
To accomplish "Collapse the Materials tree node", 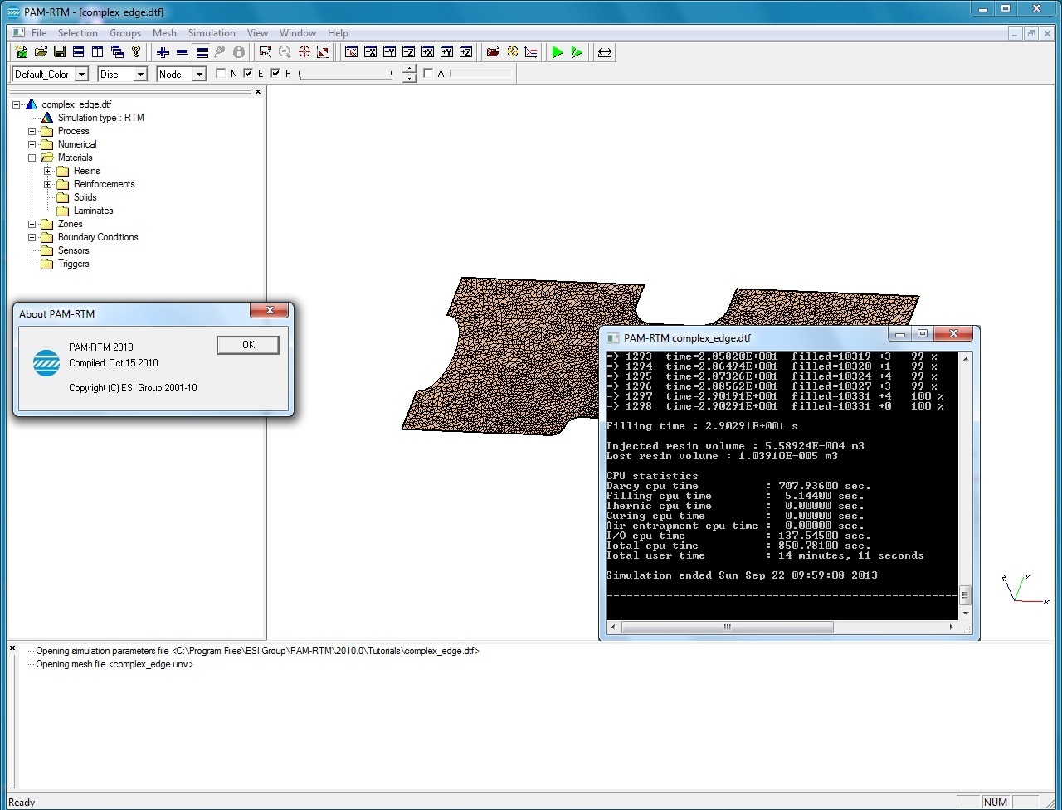I will [32, 158].
